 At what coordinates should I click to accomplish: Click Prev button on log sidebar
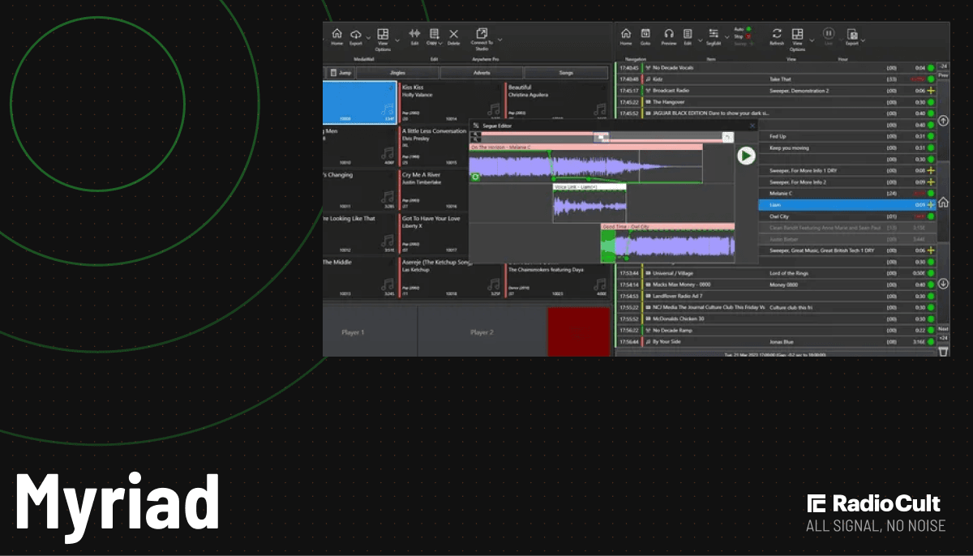tap(943, 75)
